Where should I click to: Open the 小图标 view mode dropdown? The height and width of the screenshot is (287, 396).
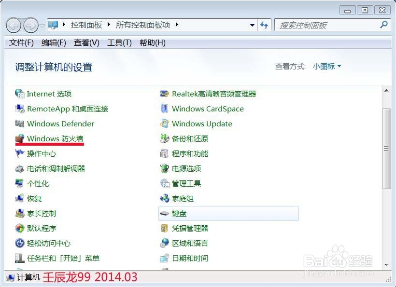tap(327, 67)
